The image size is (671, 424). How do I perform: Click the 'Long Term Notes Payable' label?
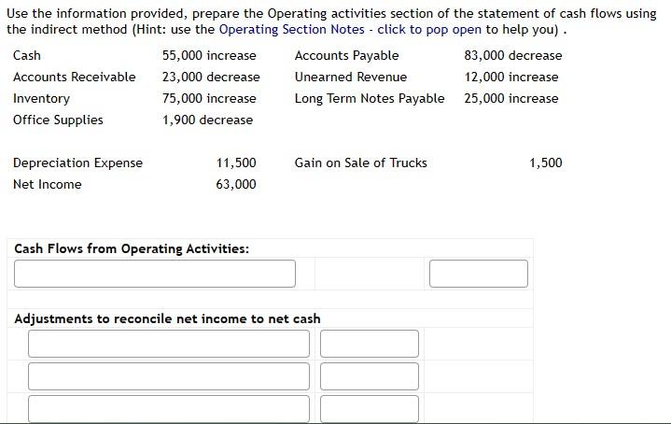pos(370,98)
